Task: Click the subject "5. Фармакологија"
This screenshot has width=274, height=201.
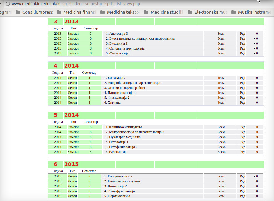Action: tap(117, 196)
